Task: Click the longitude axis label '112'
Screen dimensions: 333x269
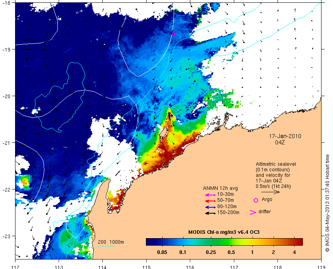Action: pyautogui.click(x=15, y=267)
